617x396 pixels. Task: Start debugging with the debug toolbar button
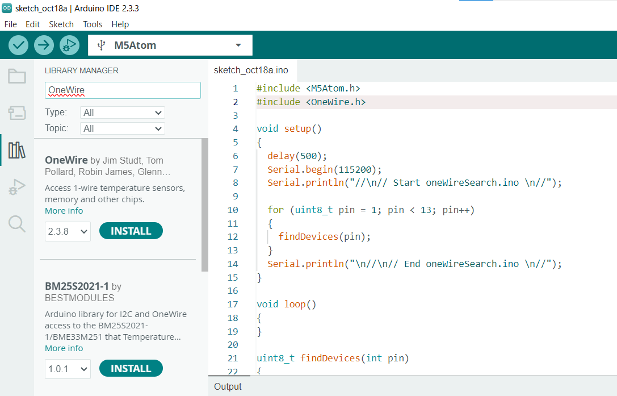[69, 45]
